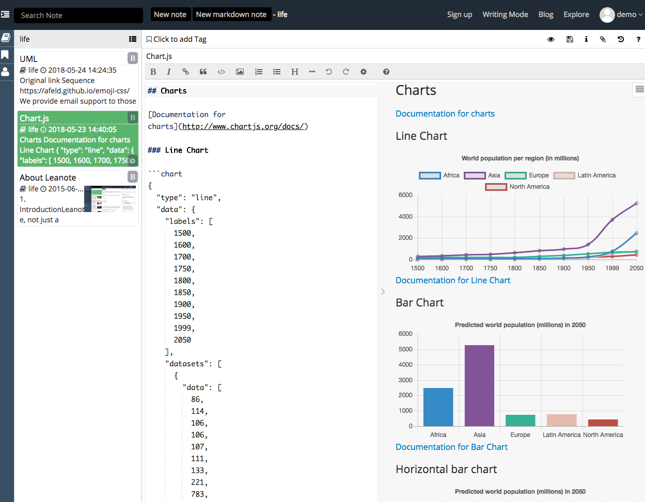
Task: Open Sign up link
Action: point(460,14)
